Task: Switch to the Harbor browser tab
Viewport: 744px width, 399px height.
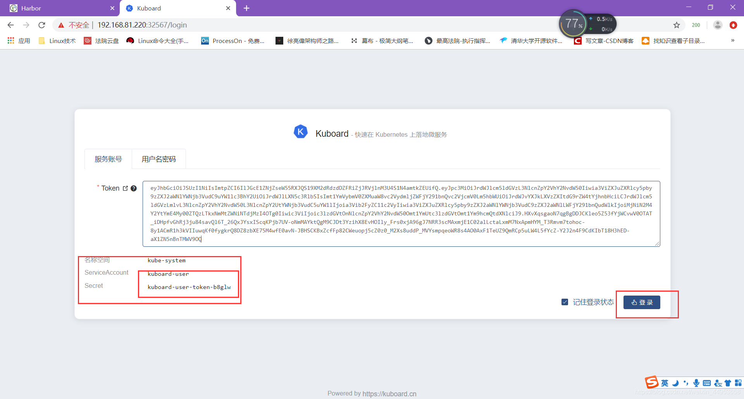Action: point(60,8)
